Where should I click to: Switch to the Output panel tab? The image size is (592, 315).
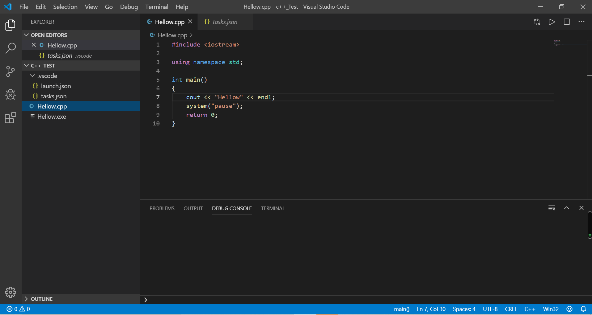tap(193, 208)
